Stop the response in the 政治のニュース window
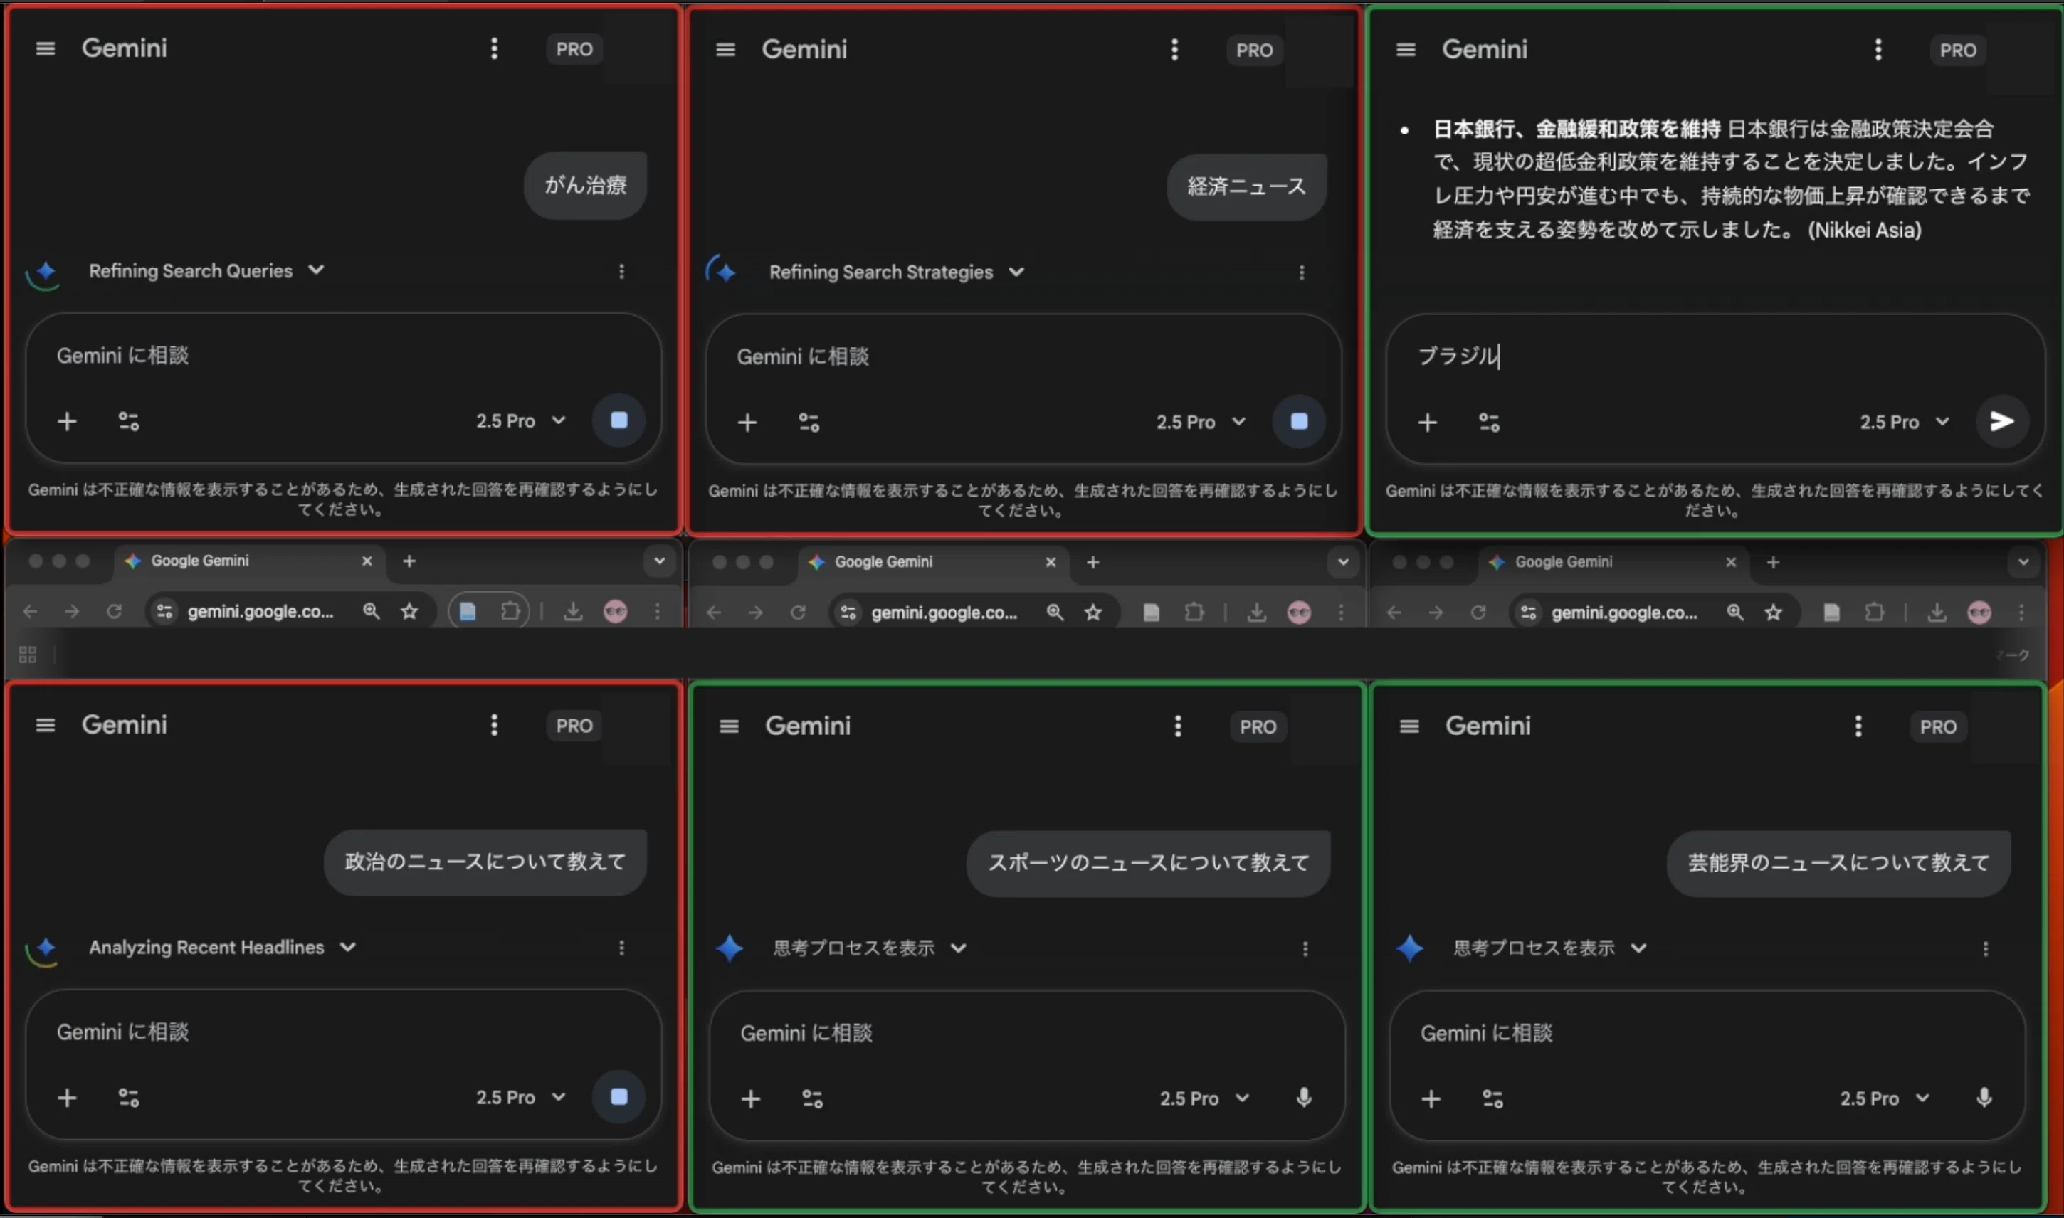Screen dimensions: 2064x1218 619,1097
